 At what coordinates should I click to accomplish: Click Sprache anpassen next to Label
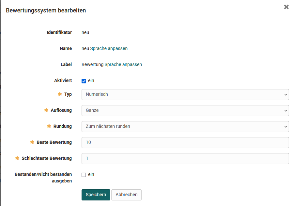[123, 64]
